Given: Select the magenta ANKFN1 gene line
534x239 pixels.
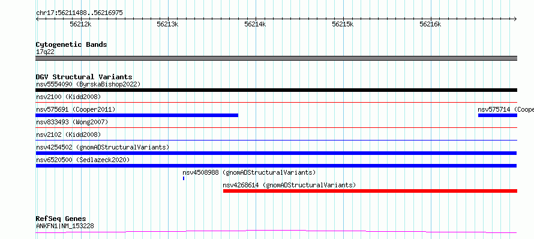Looking at the screenshot, I should [x=276, y=232].
